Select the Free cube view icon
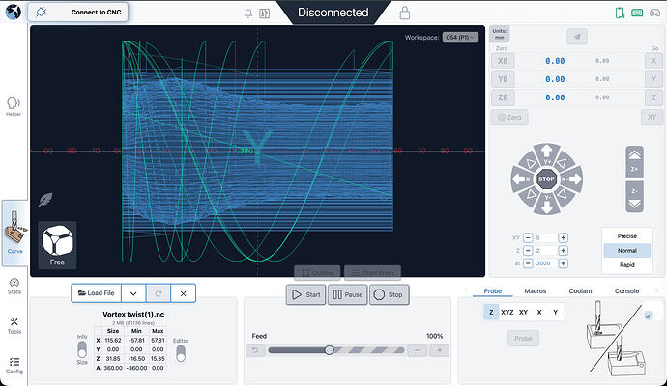This screenshot has height=386, width=667. tap(57, 242)
